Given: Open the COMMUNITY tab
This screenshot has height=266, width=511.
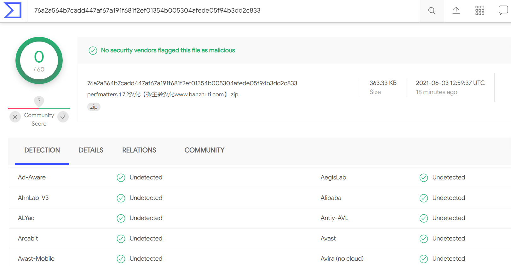Looking at the screenshot, I should coord(204,150).
